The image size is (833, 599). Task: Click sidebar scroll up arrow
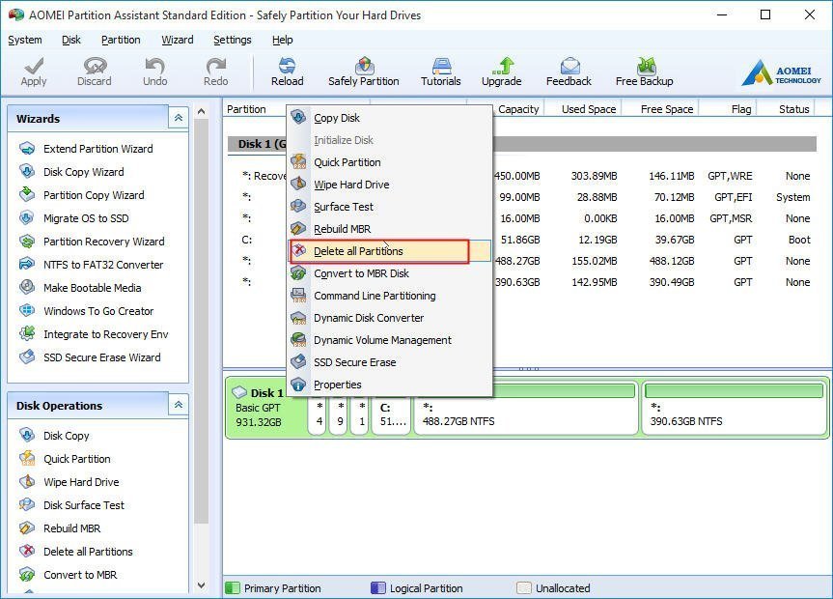click(201, 111)
